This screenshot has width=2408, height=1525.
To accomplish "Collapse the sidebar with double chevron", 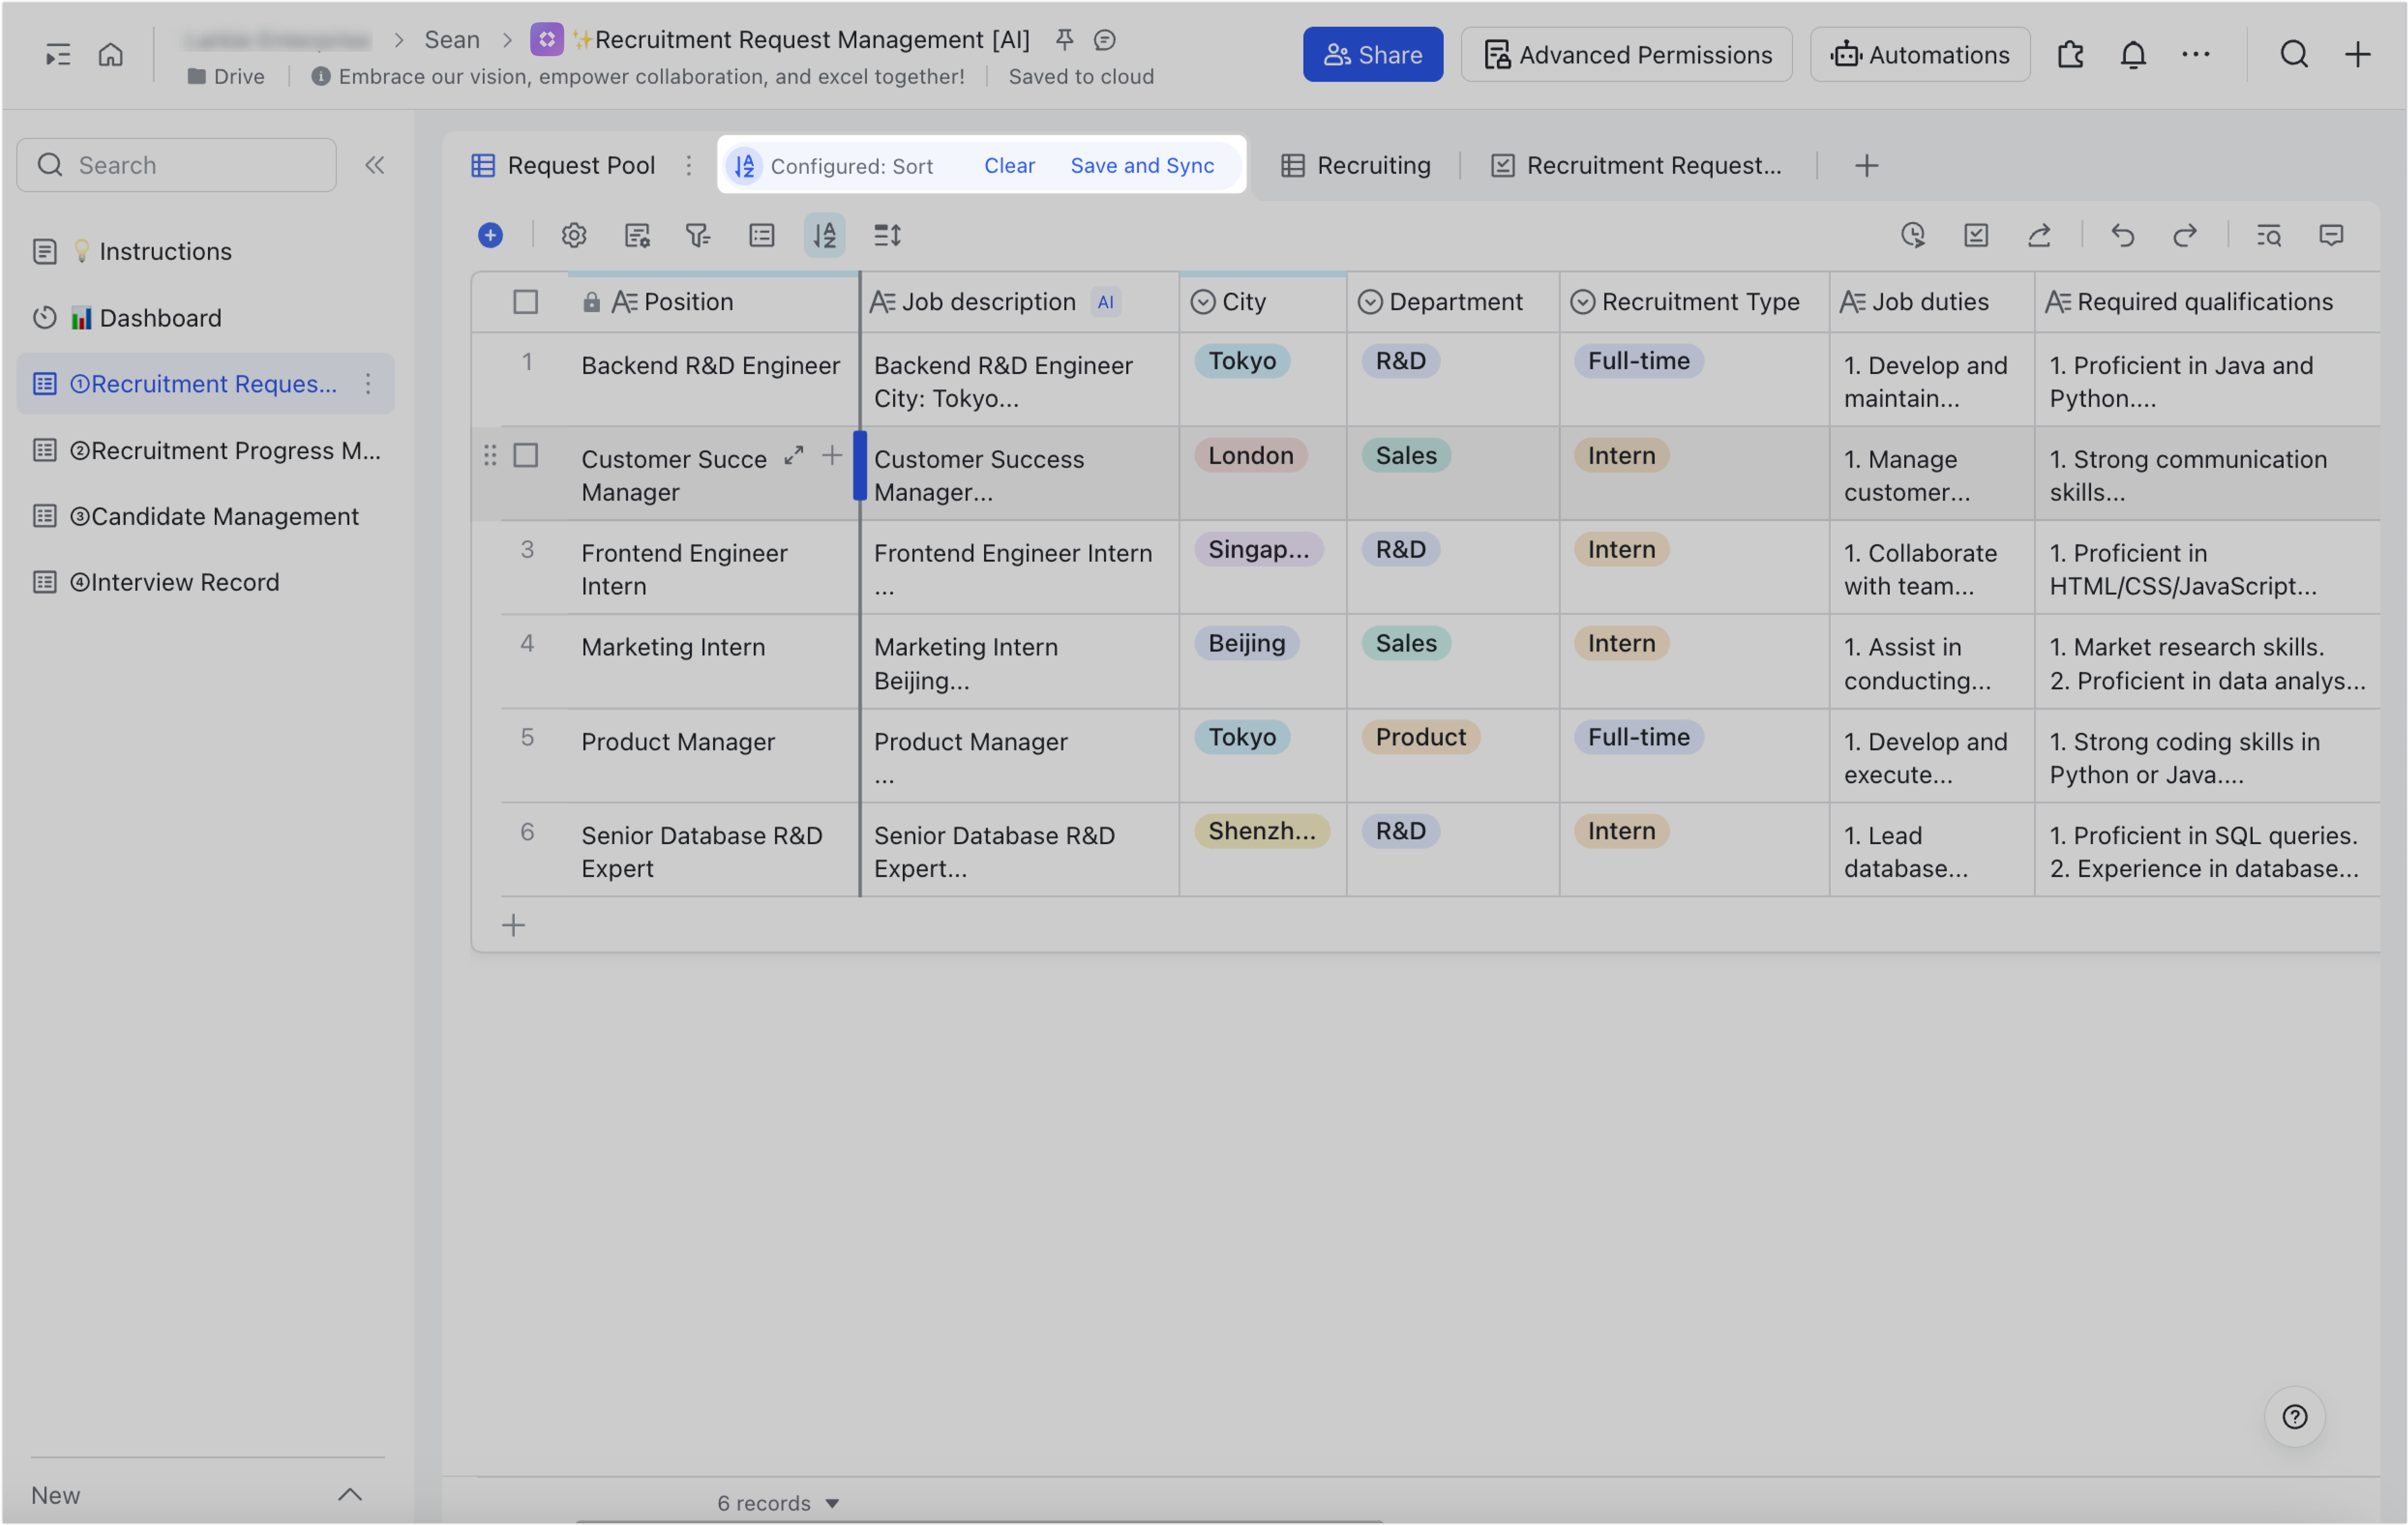I will click(x=375, y=165).
